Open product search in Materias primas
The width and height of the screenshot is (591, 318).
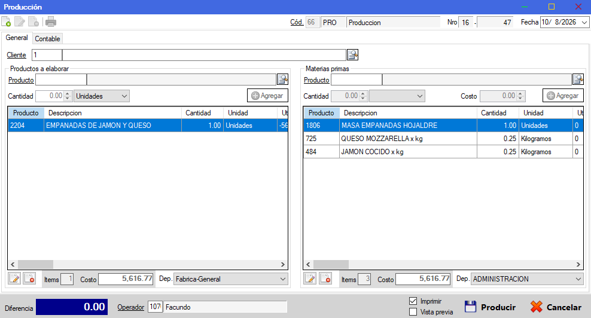[578, 79]
